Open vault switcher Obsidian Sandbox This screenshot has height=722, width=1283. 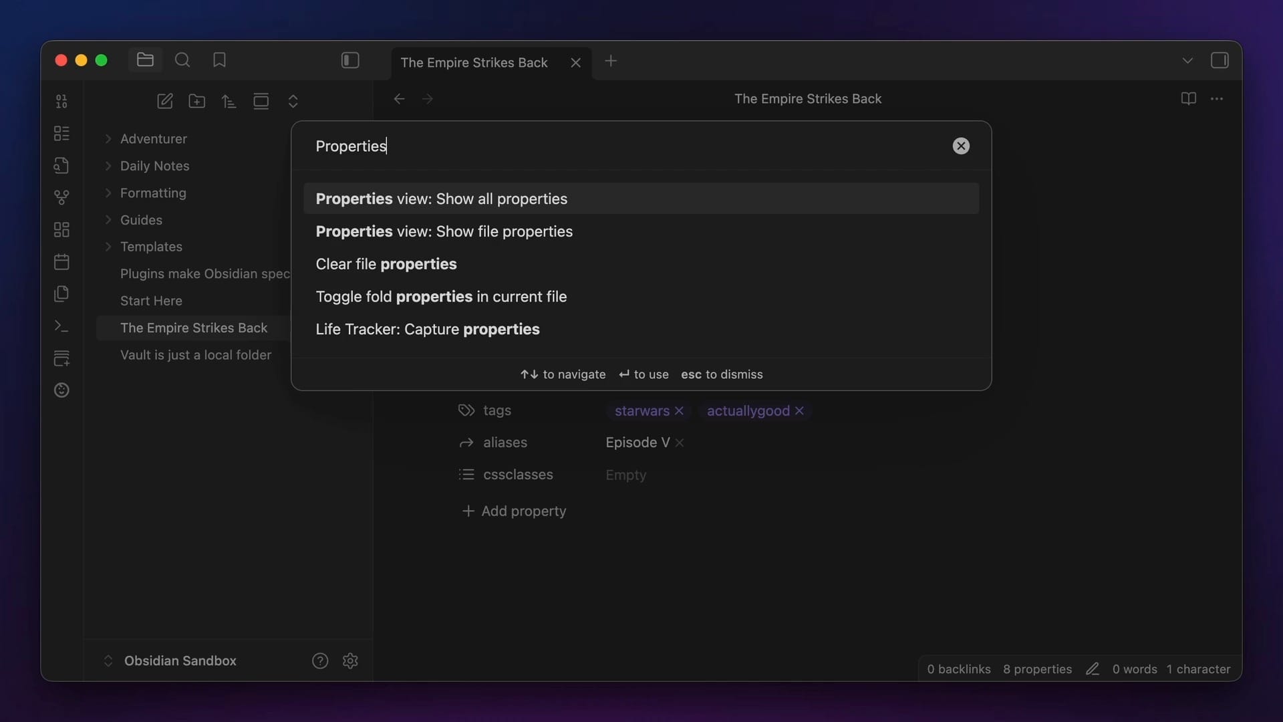(x=180, y=660)
